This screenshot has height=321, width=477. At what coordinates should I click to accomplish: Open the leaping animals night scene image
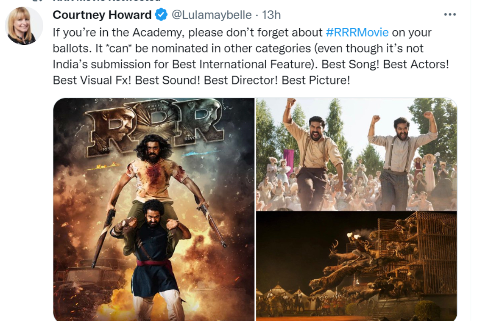coord(357,266)
